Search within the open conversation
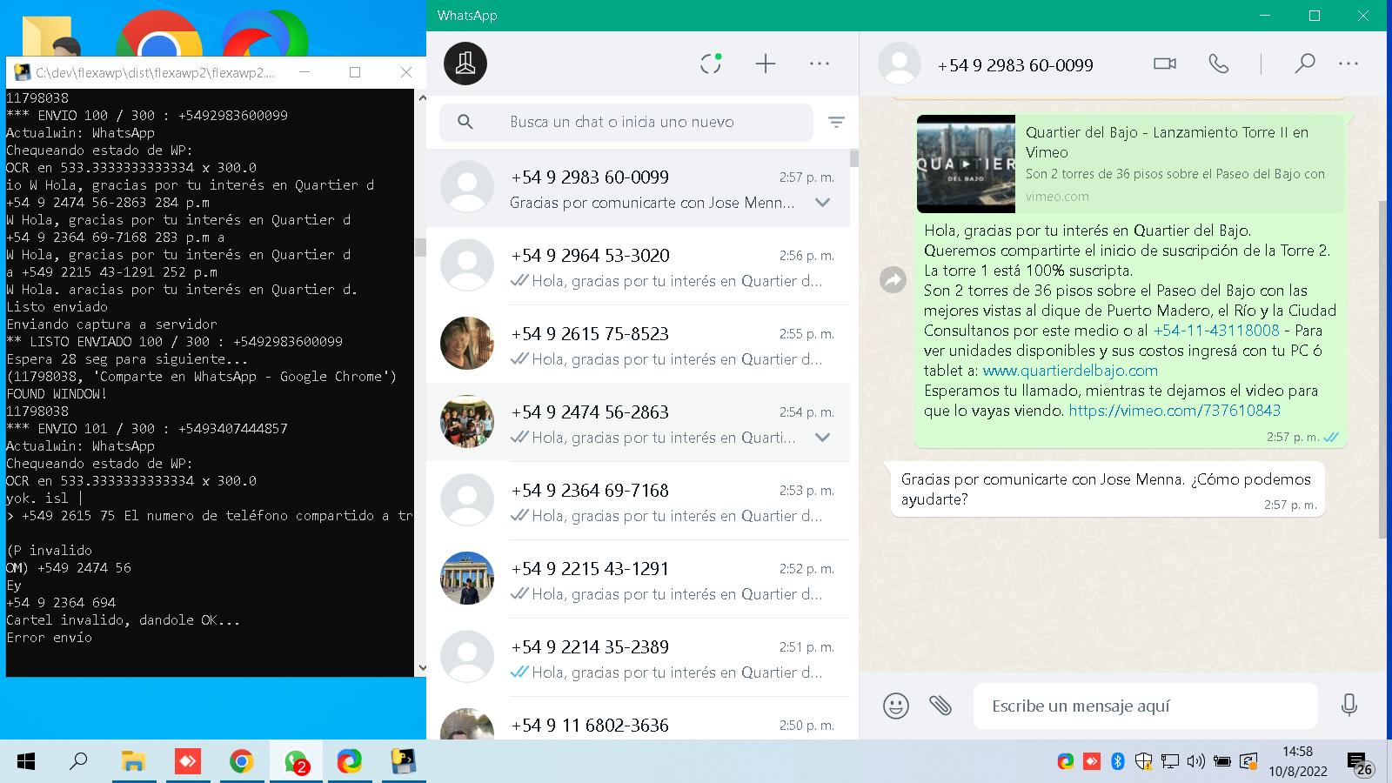 pyautogui.click(x=1304, y=64)
